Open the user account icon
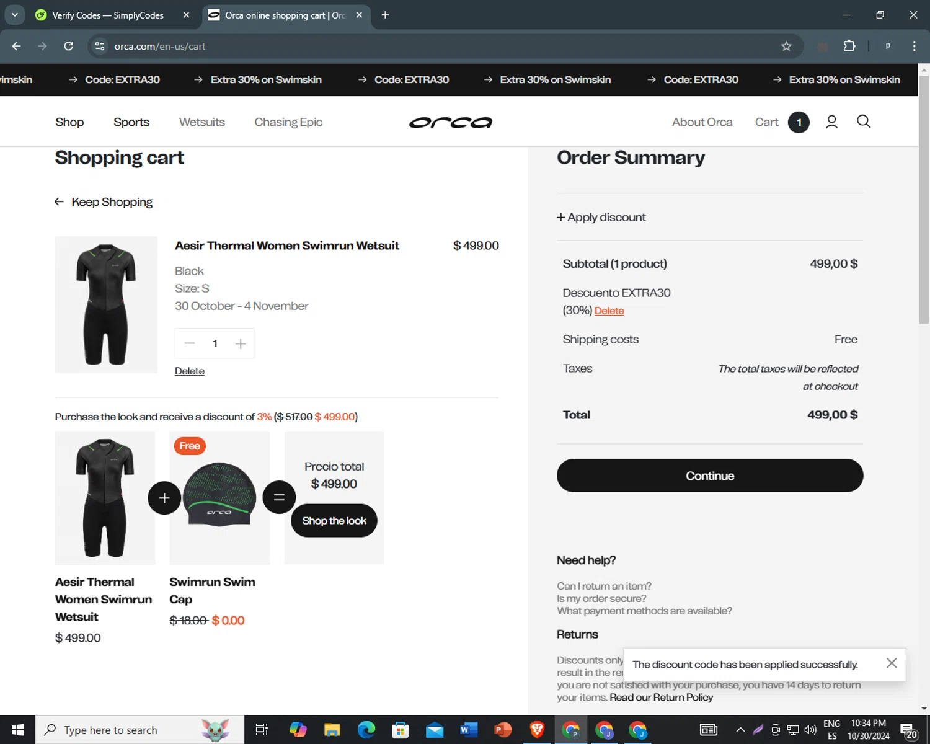Viewport: 930px width, 744px height. tap(831, 122)
